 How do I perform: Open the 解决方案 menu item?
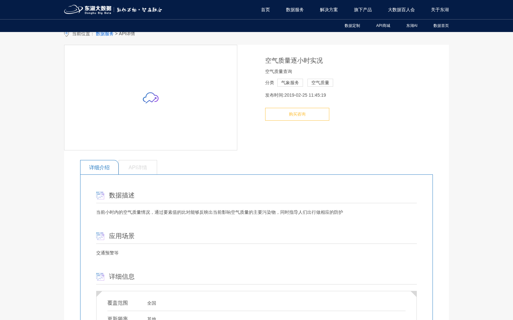[x=329, y=10]
